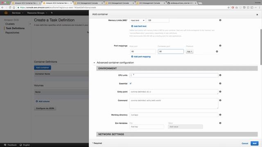Click the Add port mapping link
This screenshot has height=147, width=262.
click(x=142, y=57)
